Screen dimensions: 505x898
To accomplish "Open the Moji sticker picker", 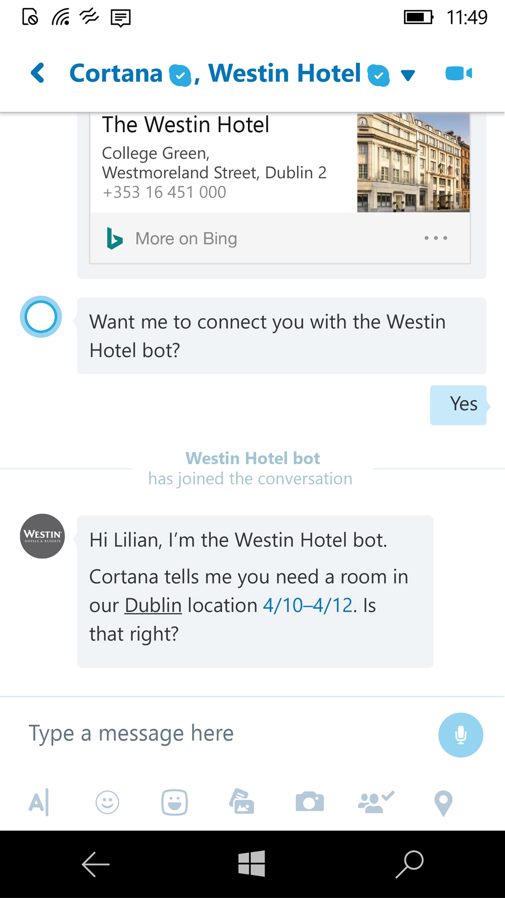I will 175,802.
